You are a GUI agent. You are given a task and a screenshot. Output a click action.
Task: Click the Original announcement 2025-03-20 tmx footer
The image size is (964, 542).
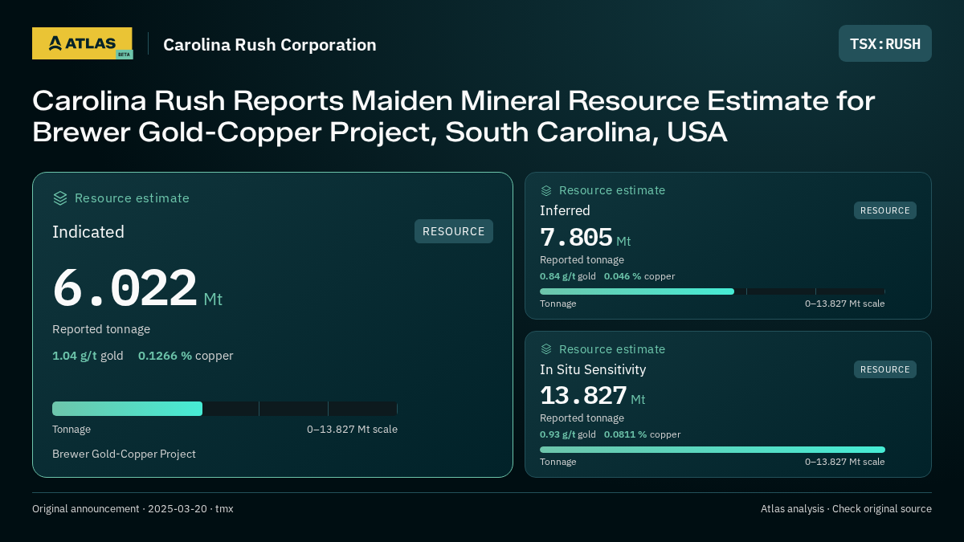[x=133, y=509]
